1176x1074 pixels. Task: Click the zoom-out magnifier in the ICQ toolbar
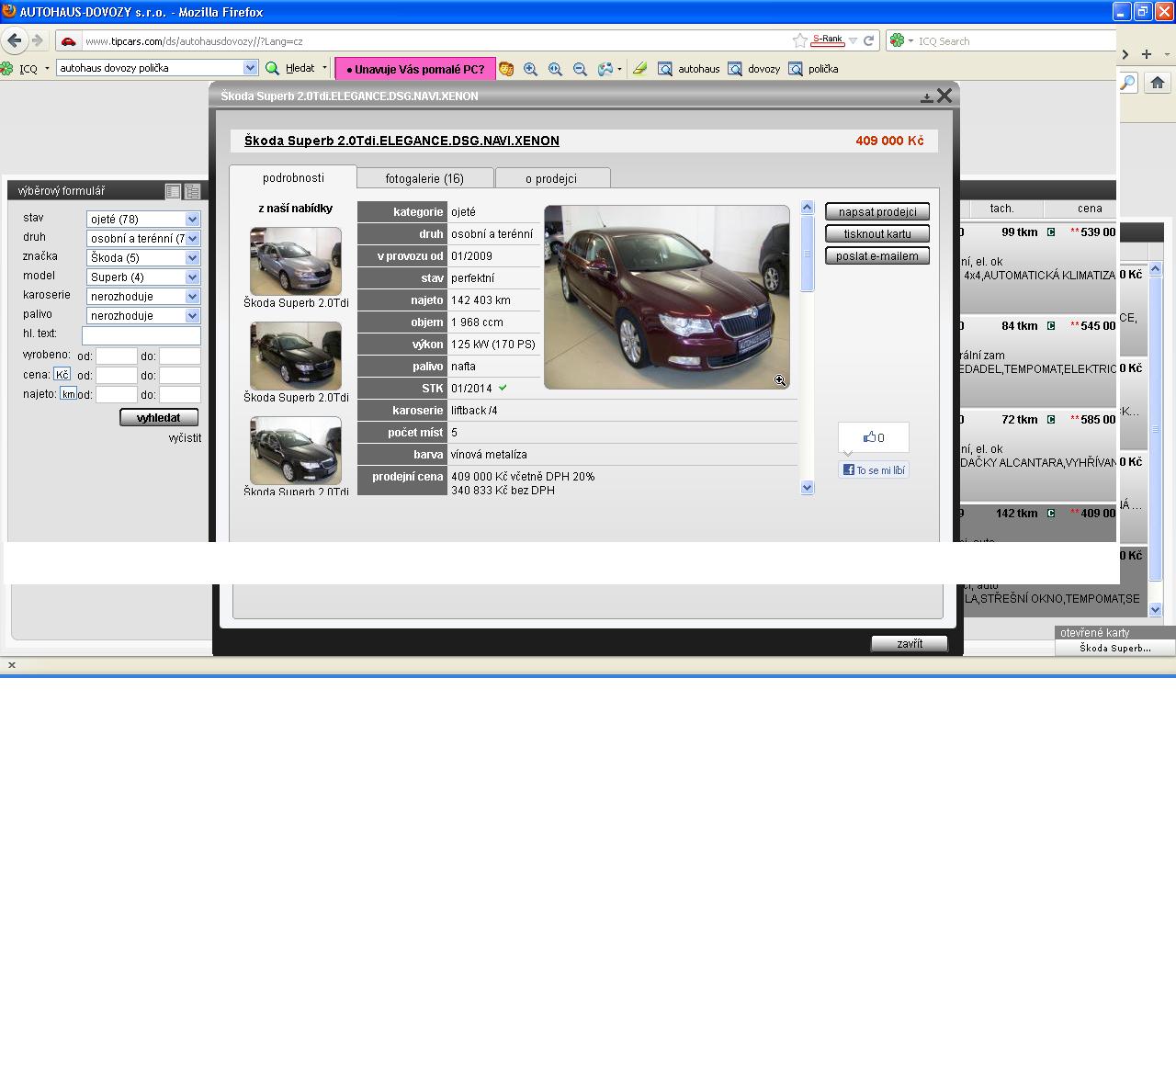point(580,69)
